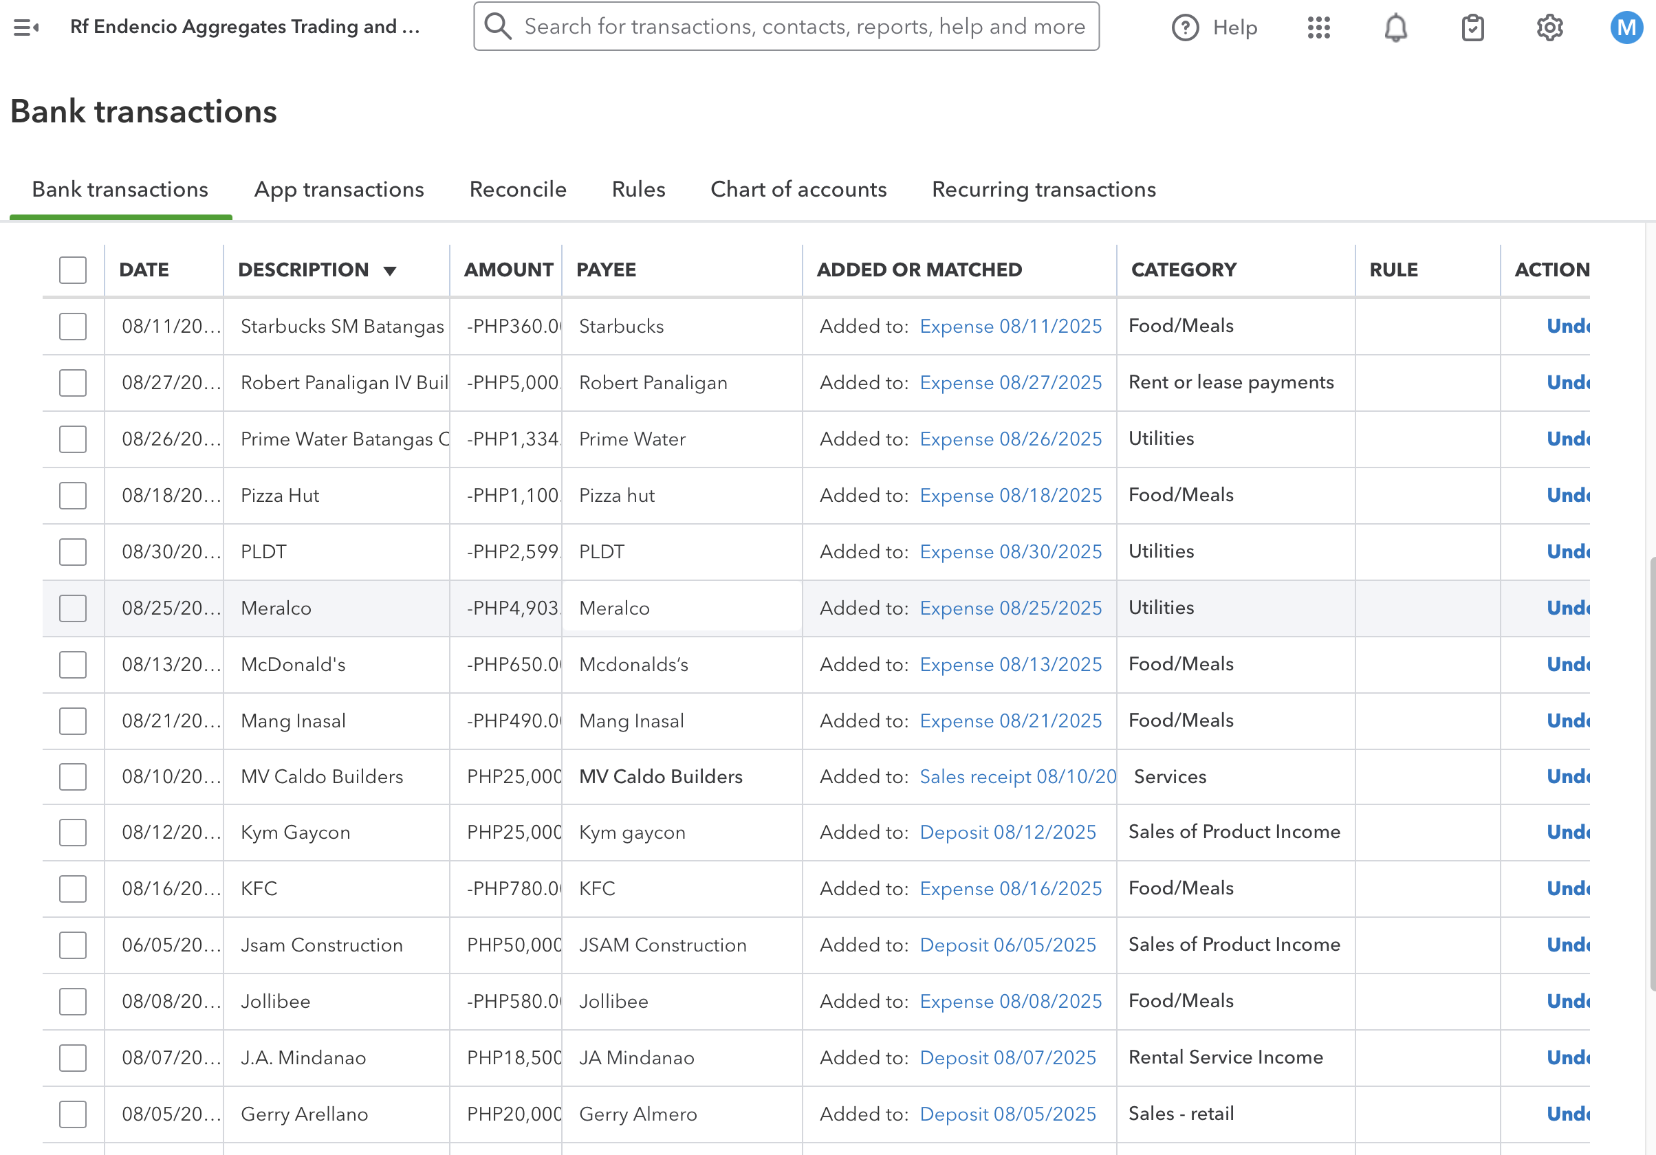Open the Chart of accounts tab
This screenshot has width=1656, height=1155.
coord(798,189)
